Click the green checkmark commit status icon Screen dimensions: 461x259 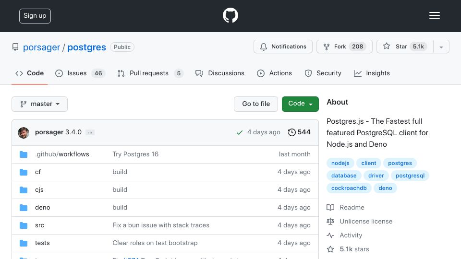tap(239, 132)
